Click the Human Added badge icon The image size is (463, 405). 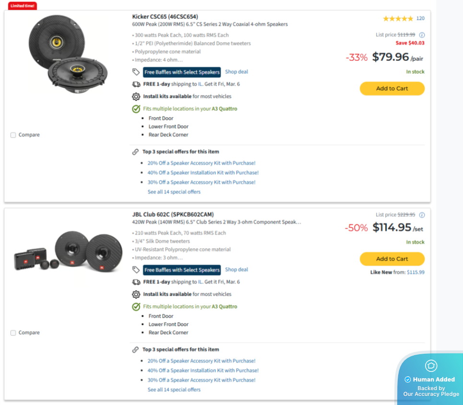pos(431,366)
